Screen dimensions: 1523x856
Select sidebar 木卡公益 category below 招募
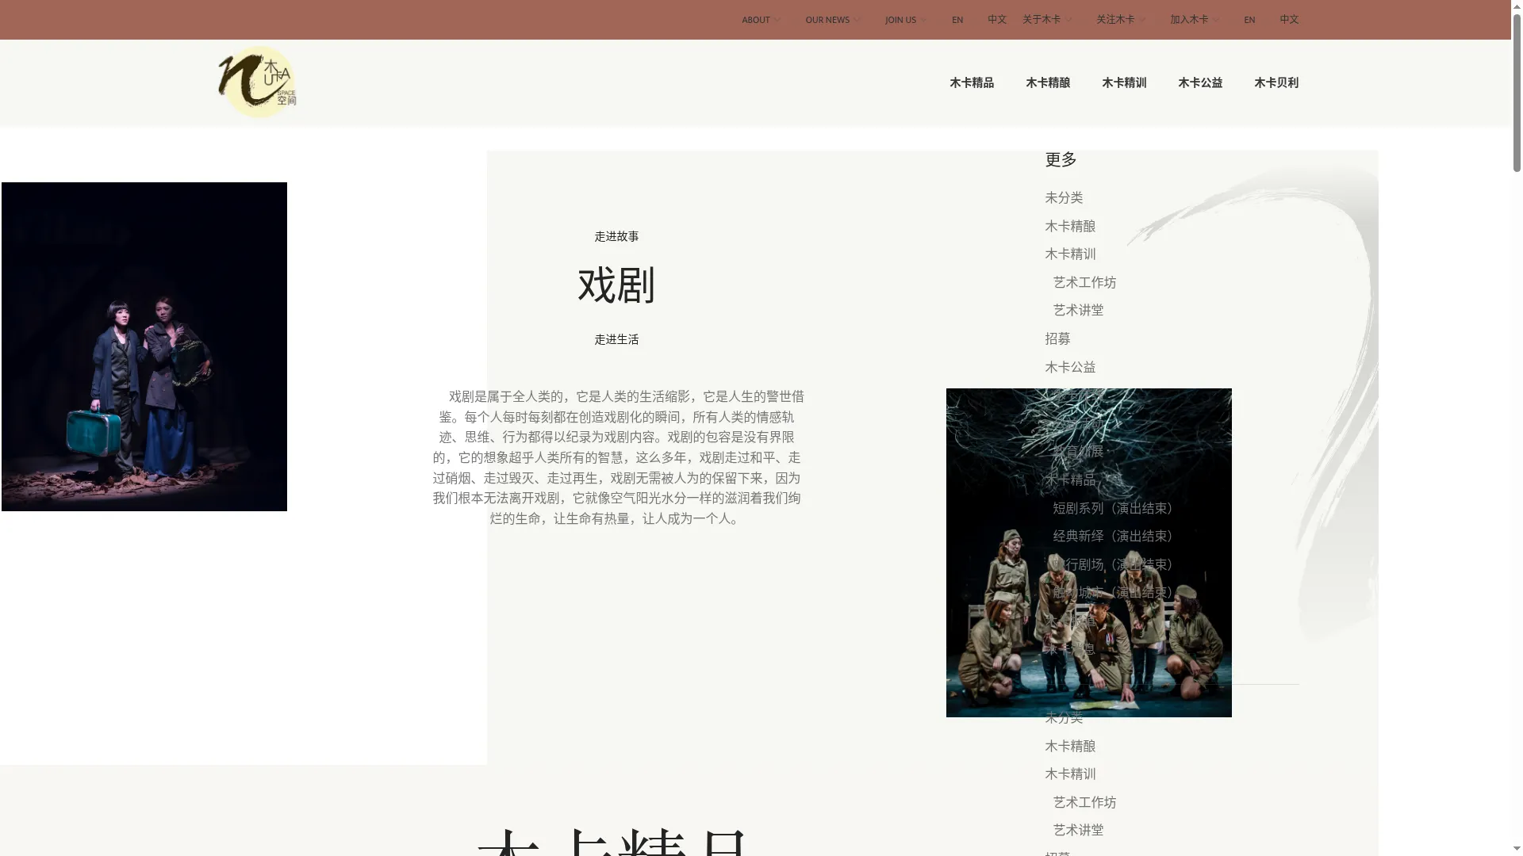click(x=1070, y=368)
